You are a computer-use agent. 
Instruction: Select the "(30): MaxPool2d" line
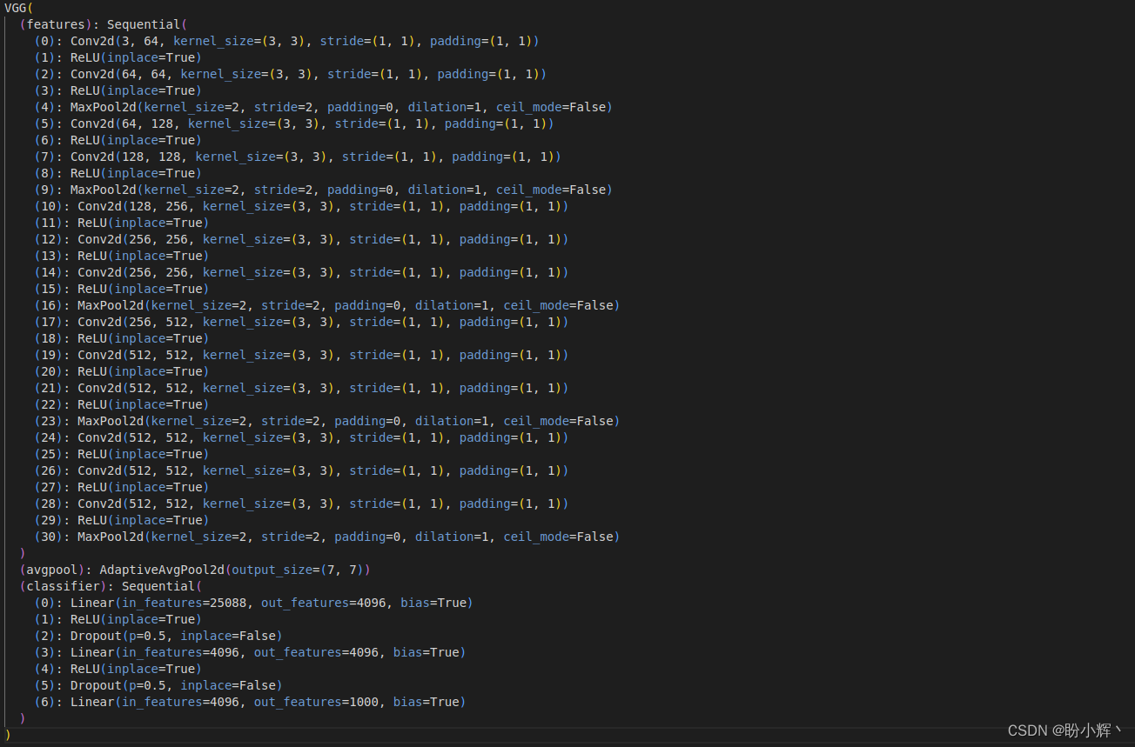(x=327, y=537)
